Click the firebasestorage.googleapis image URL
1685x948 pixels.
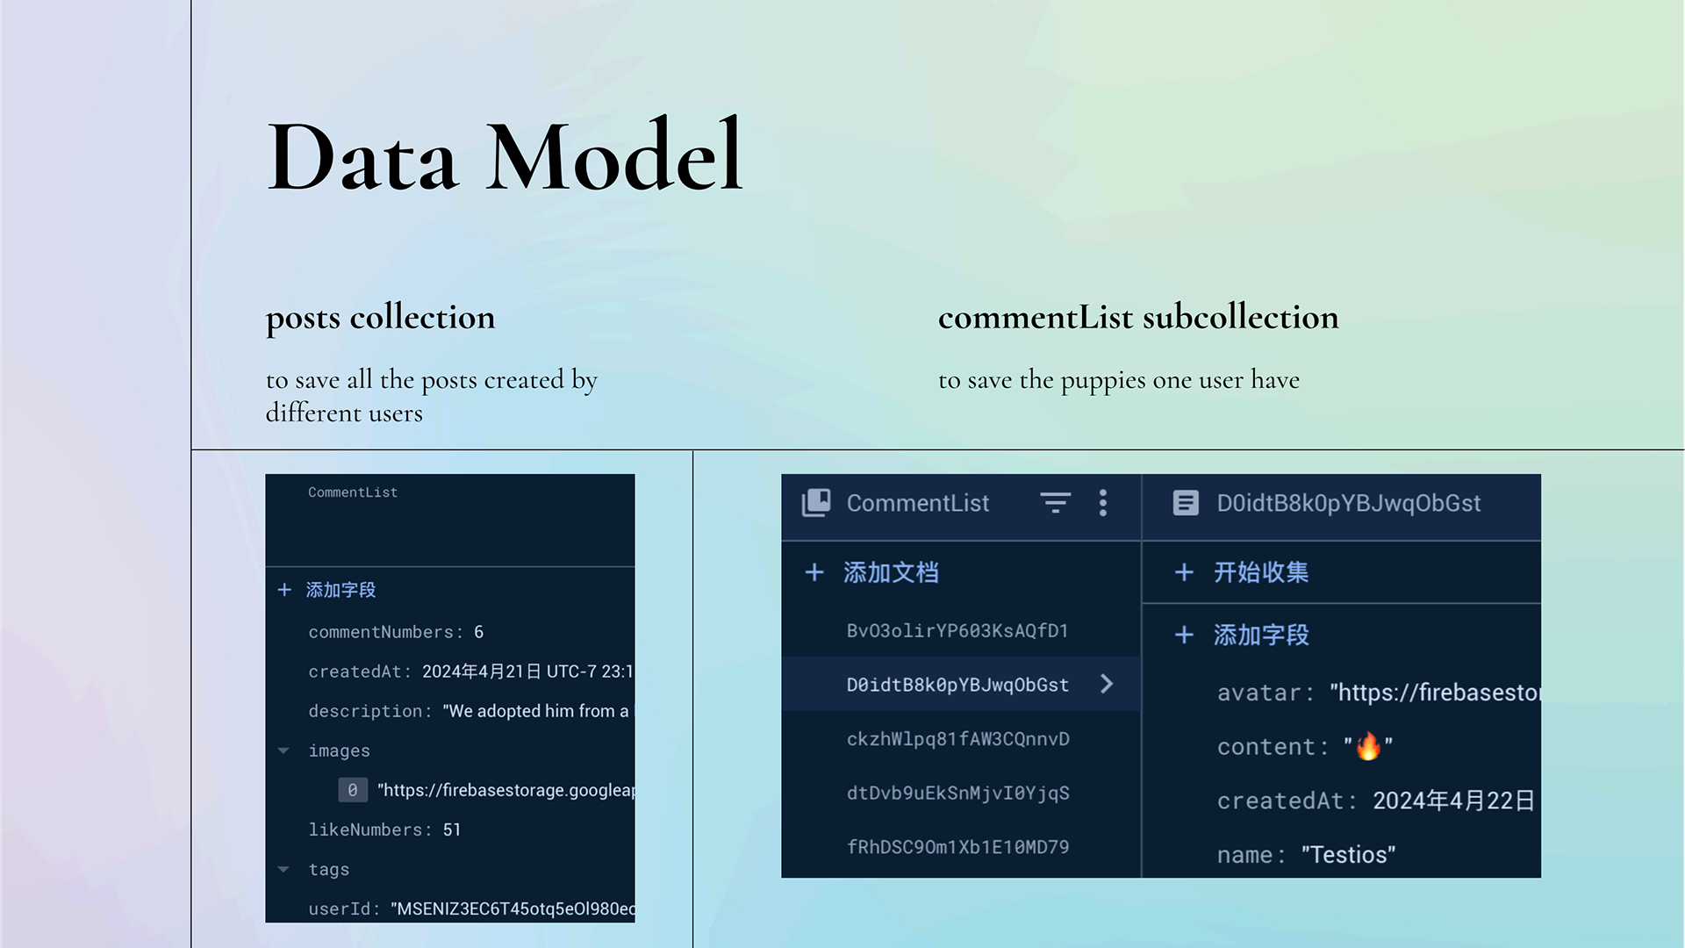tap(505, 790)
